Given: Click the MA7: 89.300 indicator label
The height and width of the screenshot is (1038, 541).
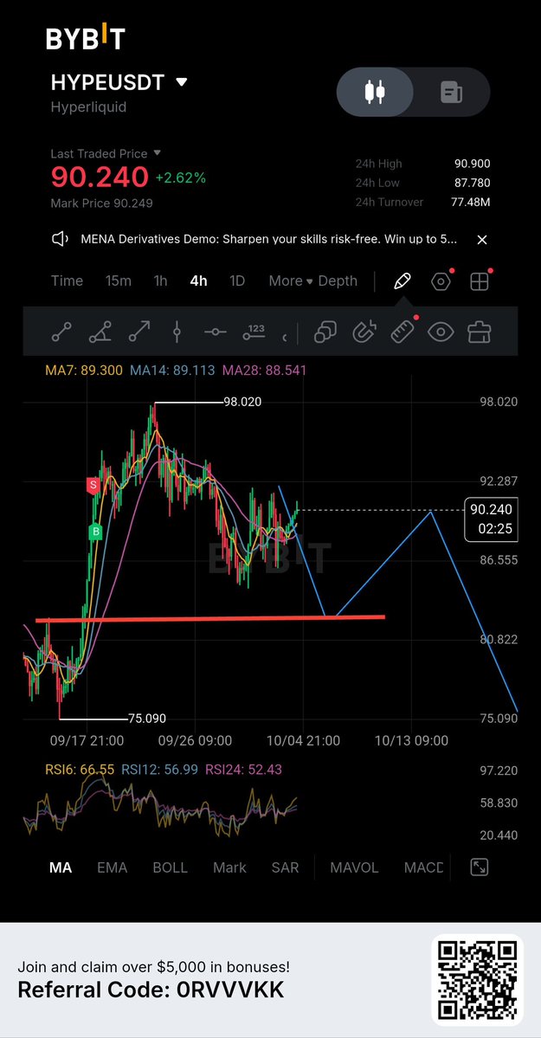Looking at the screenshot, I should tap(83, 370).
